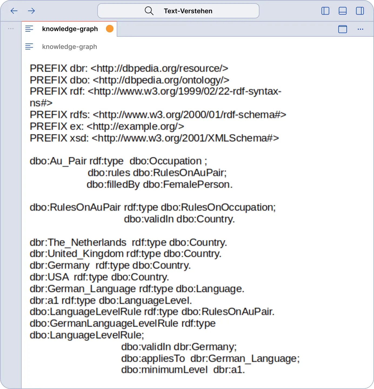The height and width of the screenshot is (389, 374).
Task: Click the orange unsaved dot on the tab
Action: [x=110, y=29]
